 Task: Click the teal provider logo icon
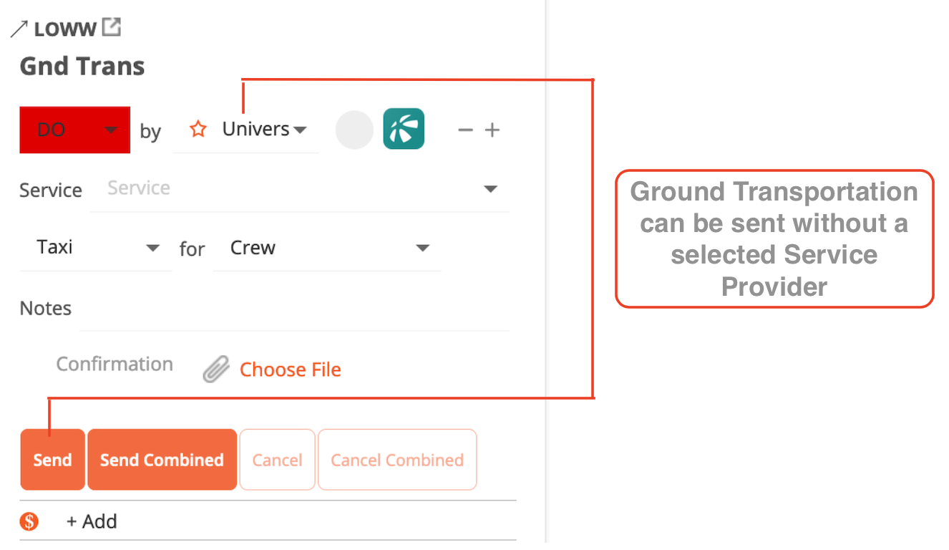(403, 130)
